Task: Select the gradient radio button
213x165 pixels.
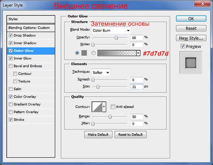Action: click(93, 53)
